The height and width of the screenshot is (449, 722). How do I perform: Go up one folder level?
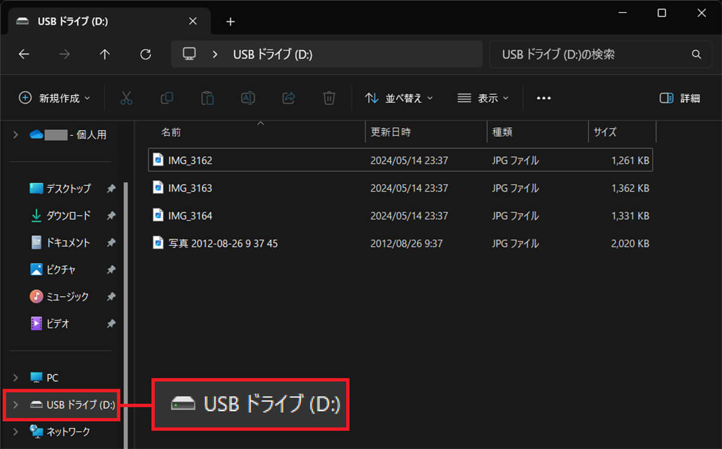(105, 54)
